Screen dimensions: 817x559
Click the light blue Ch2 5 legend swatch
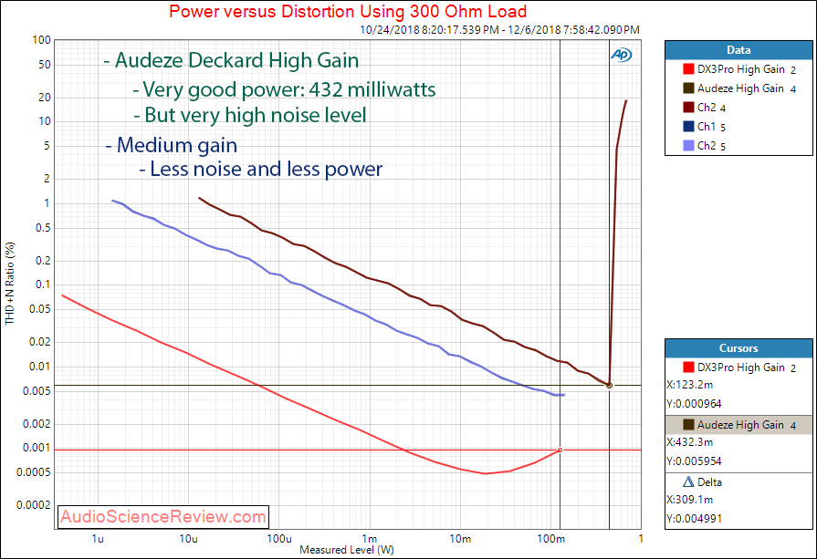point(688,146)
